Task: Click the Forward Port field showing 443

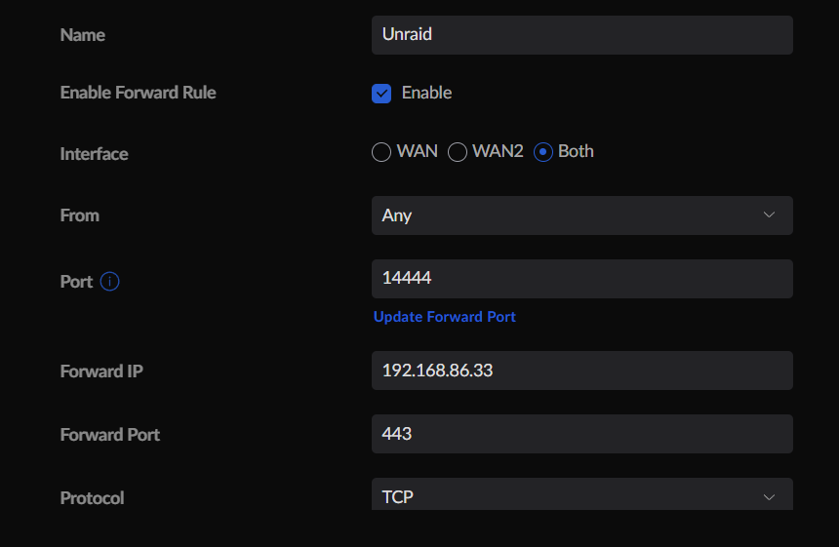Action: click(582, 434)
